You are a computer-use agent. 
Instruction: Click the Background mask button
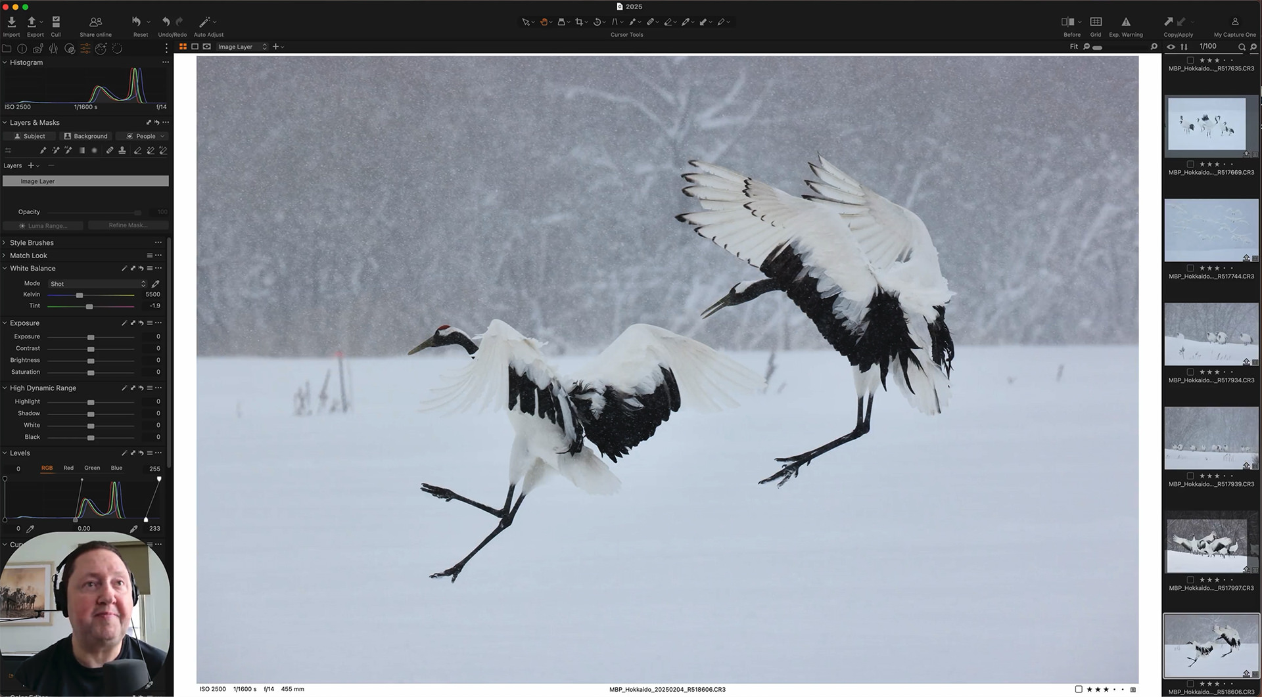point(85,136)
